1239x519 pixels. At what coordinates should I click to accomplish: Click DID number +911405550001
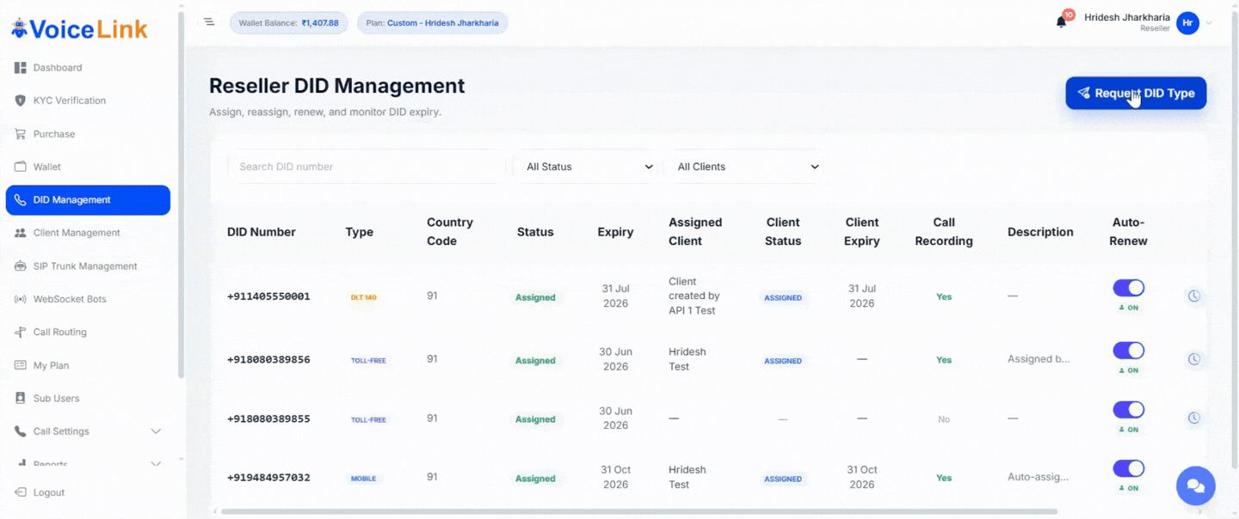tap(268, 296)
